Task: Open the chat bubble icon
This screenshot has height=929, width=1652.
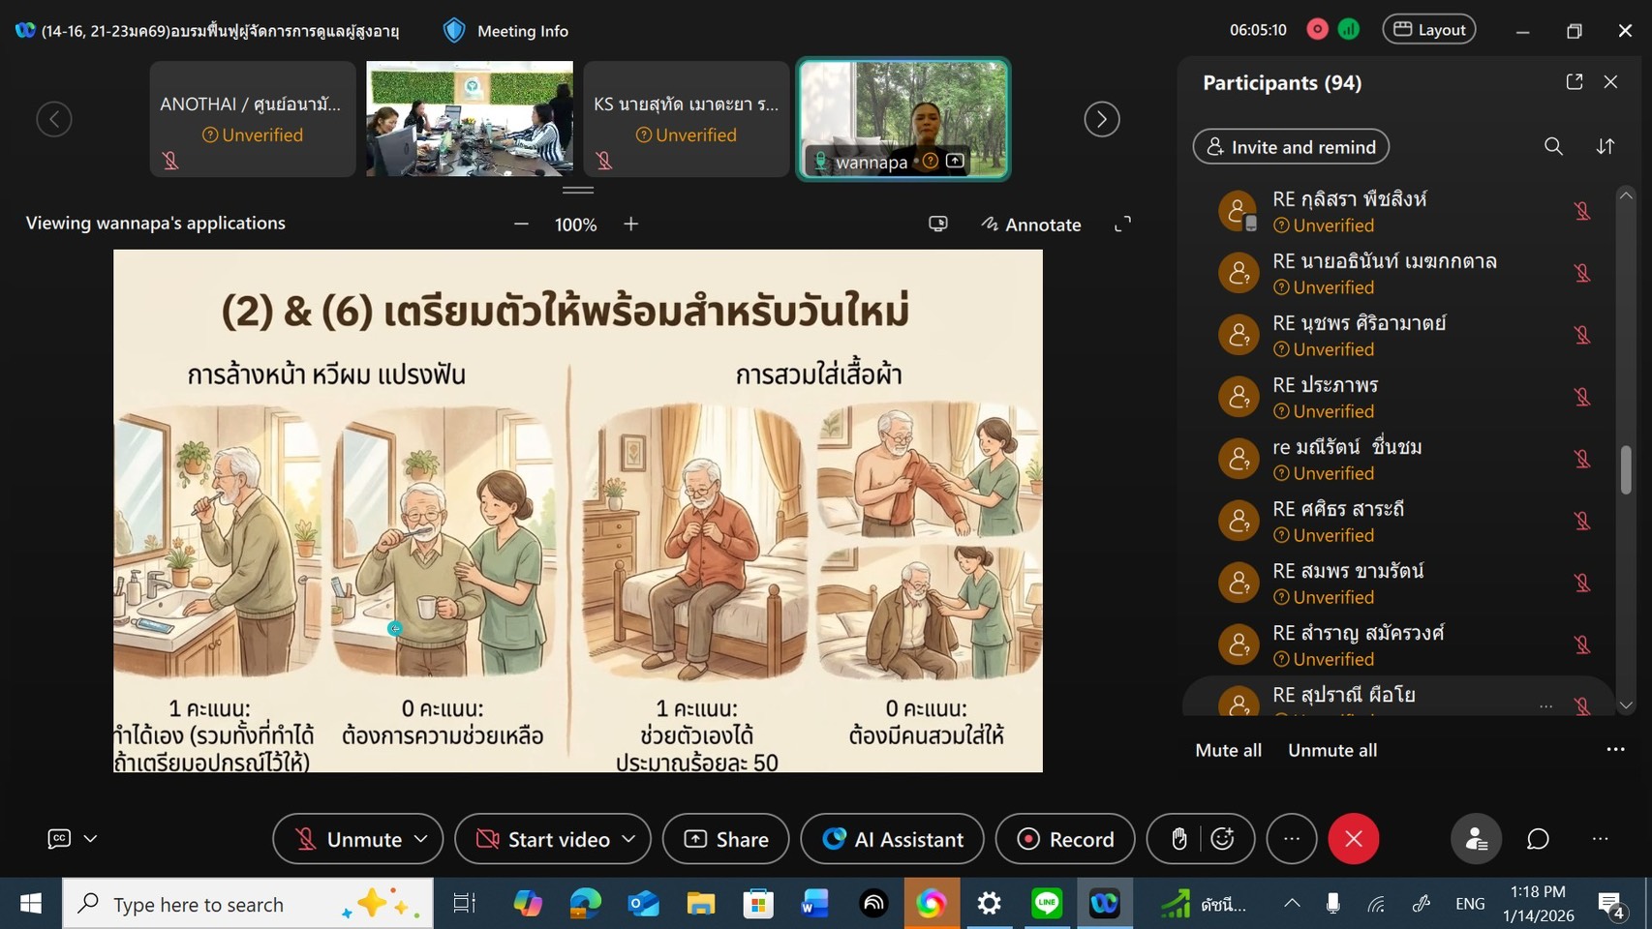Action: pyautogui.click(x=1538, y=839)
